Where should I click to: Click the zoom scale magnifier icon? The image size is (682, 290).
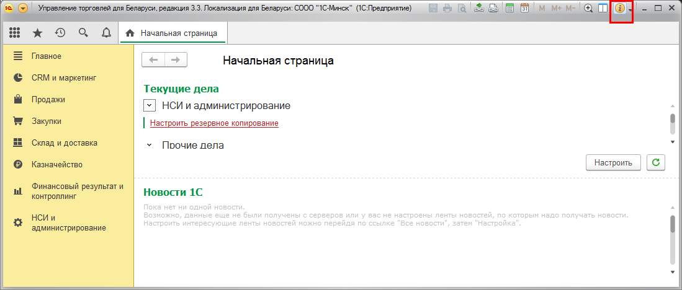[x=589, y=9]
